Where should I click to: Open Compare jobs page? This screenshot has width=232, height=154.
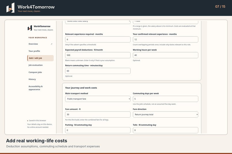(x=40, y=72)
